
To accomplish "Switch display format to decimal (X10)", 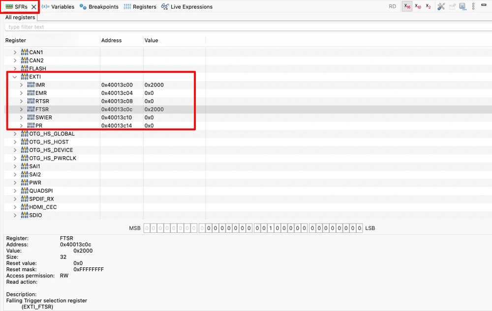I will [x=418, y=6].
